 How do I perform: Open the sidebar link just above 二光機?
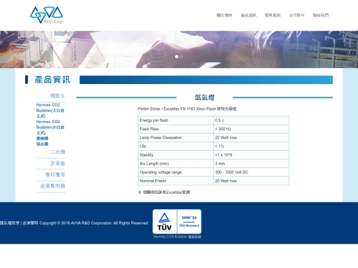point(42,144)
